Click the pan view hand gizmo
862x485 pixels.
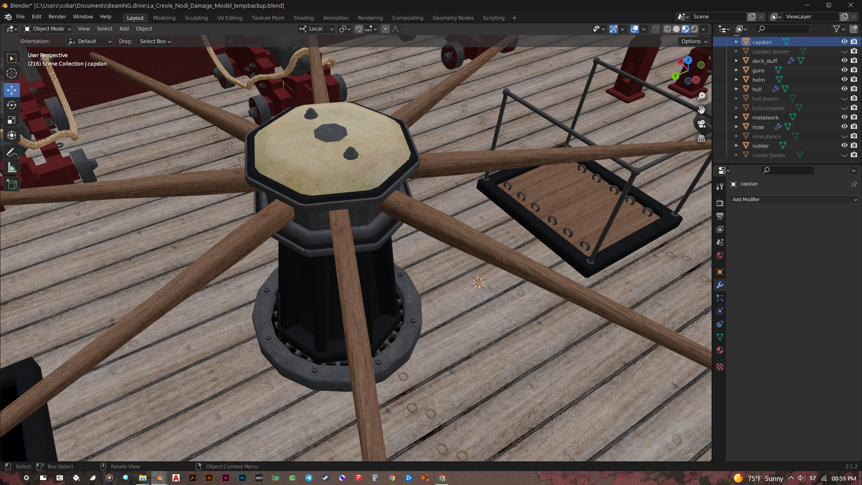(x=701, y=110)
